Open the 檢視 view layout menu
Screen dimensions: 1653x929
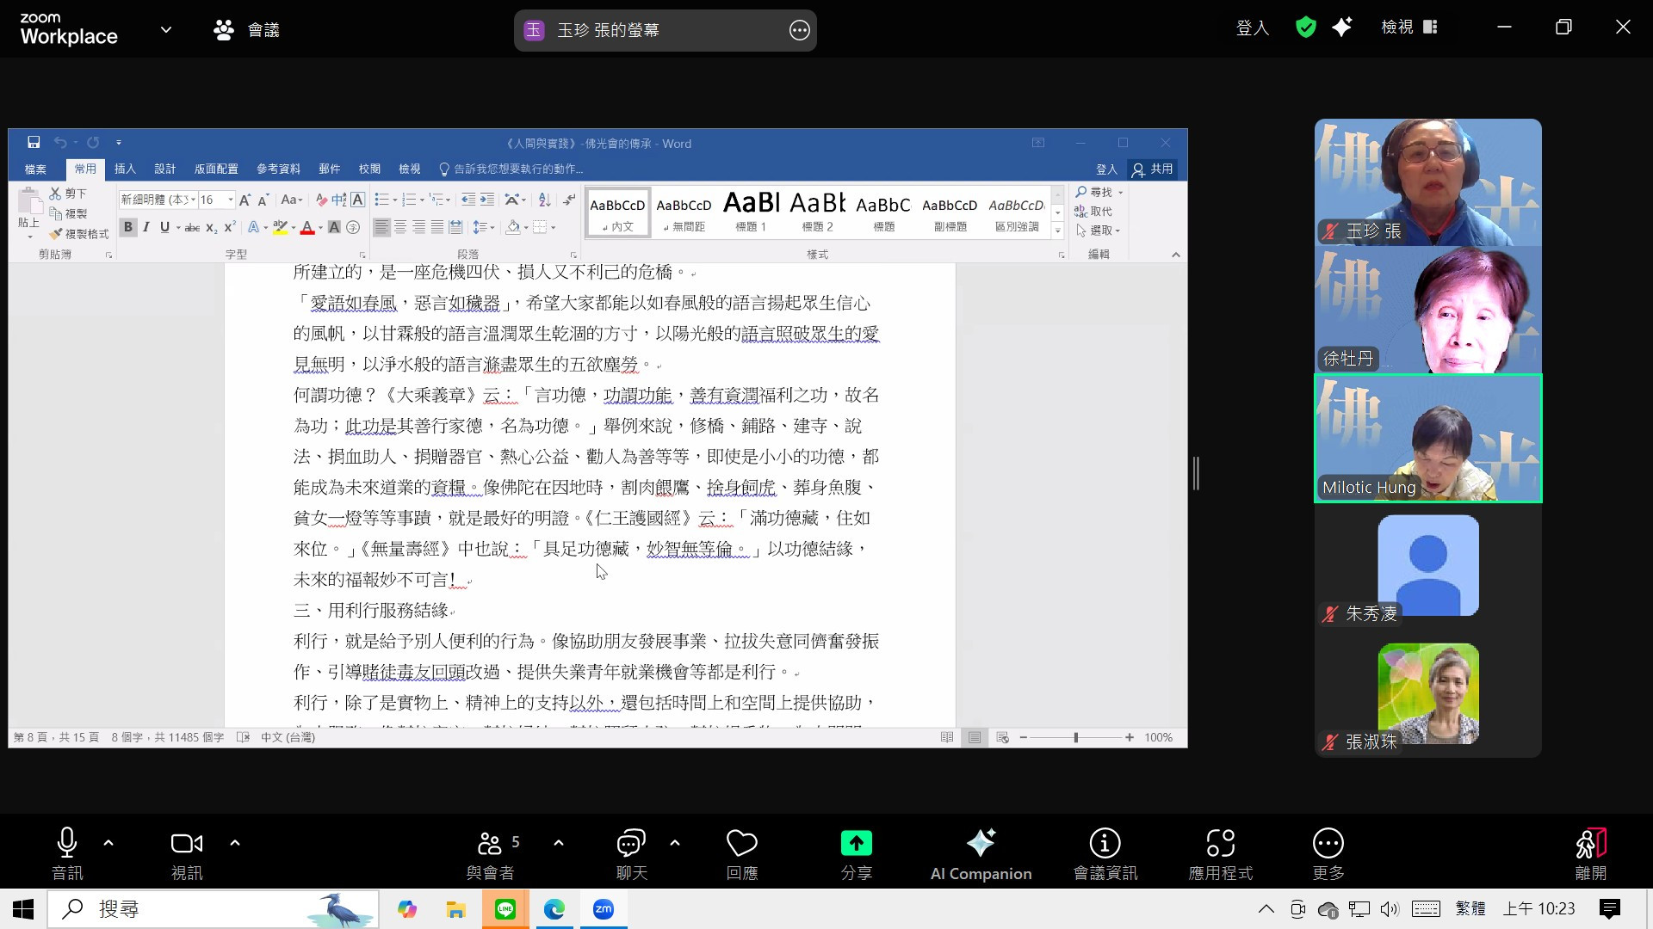[1409, 28]
